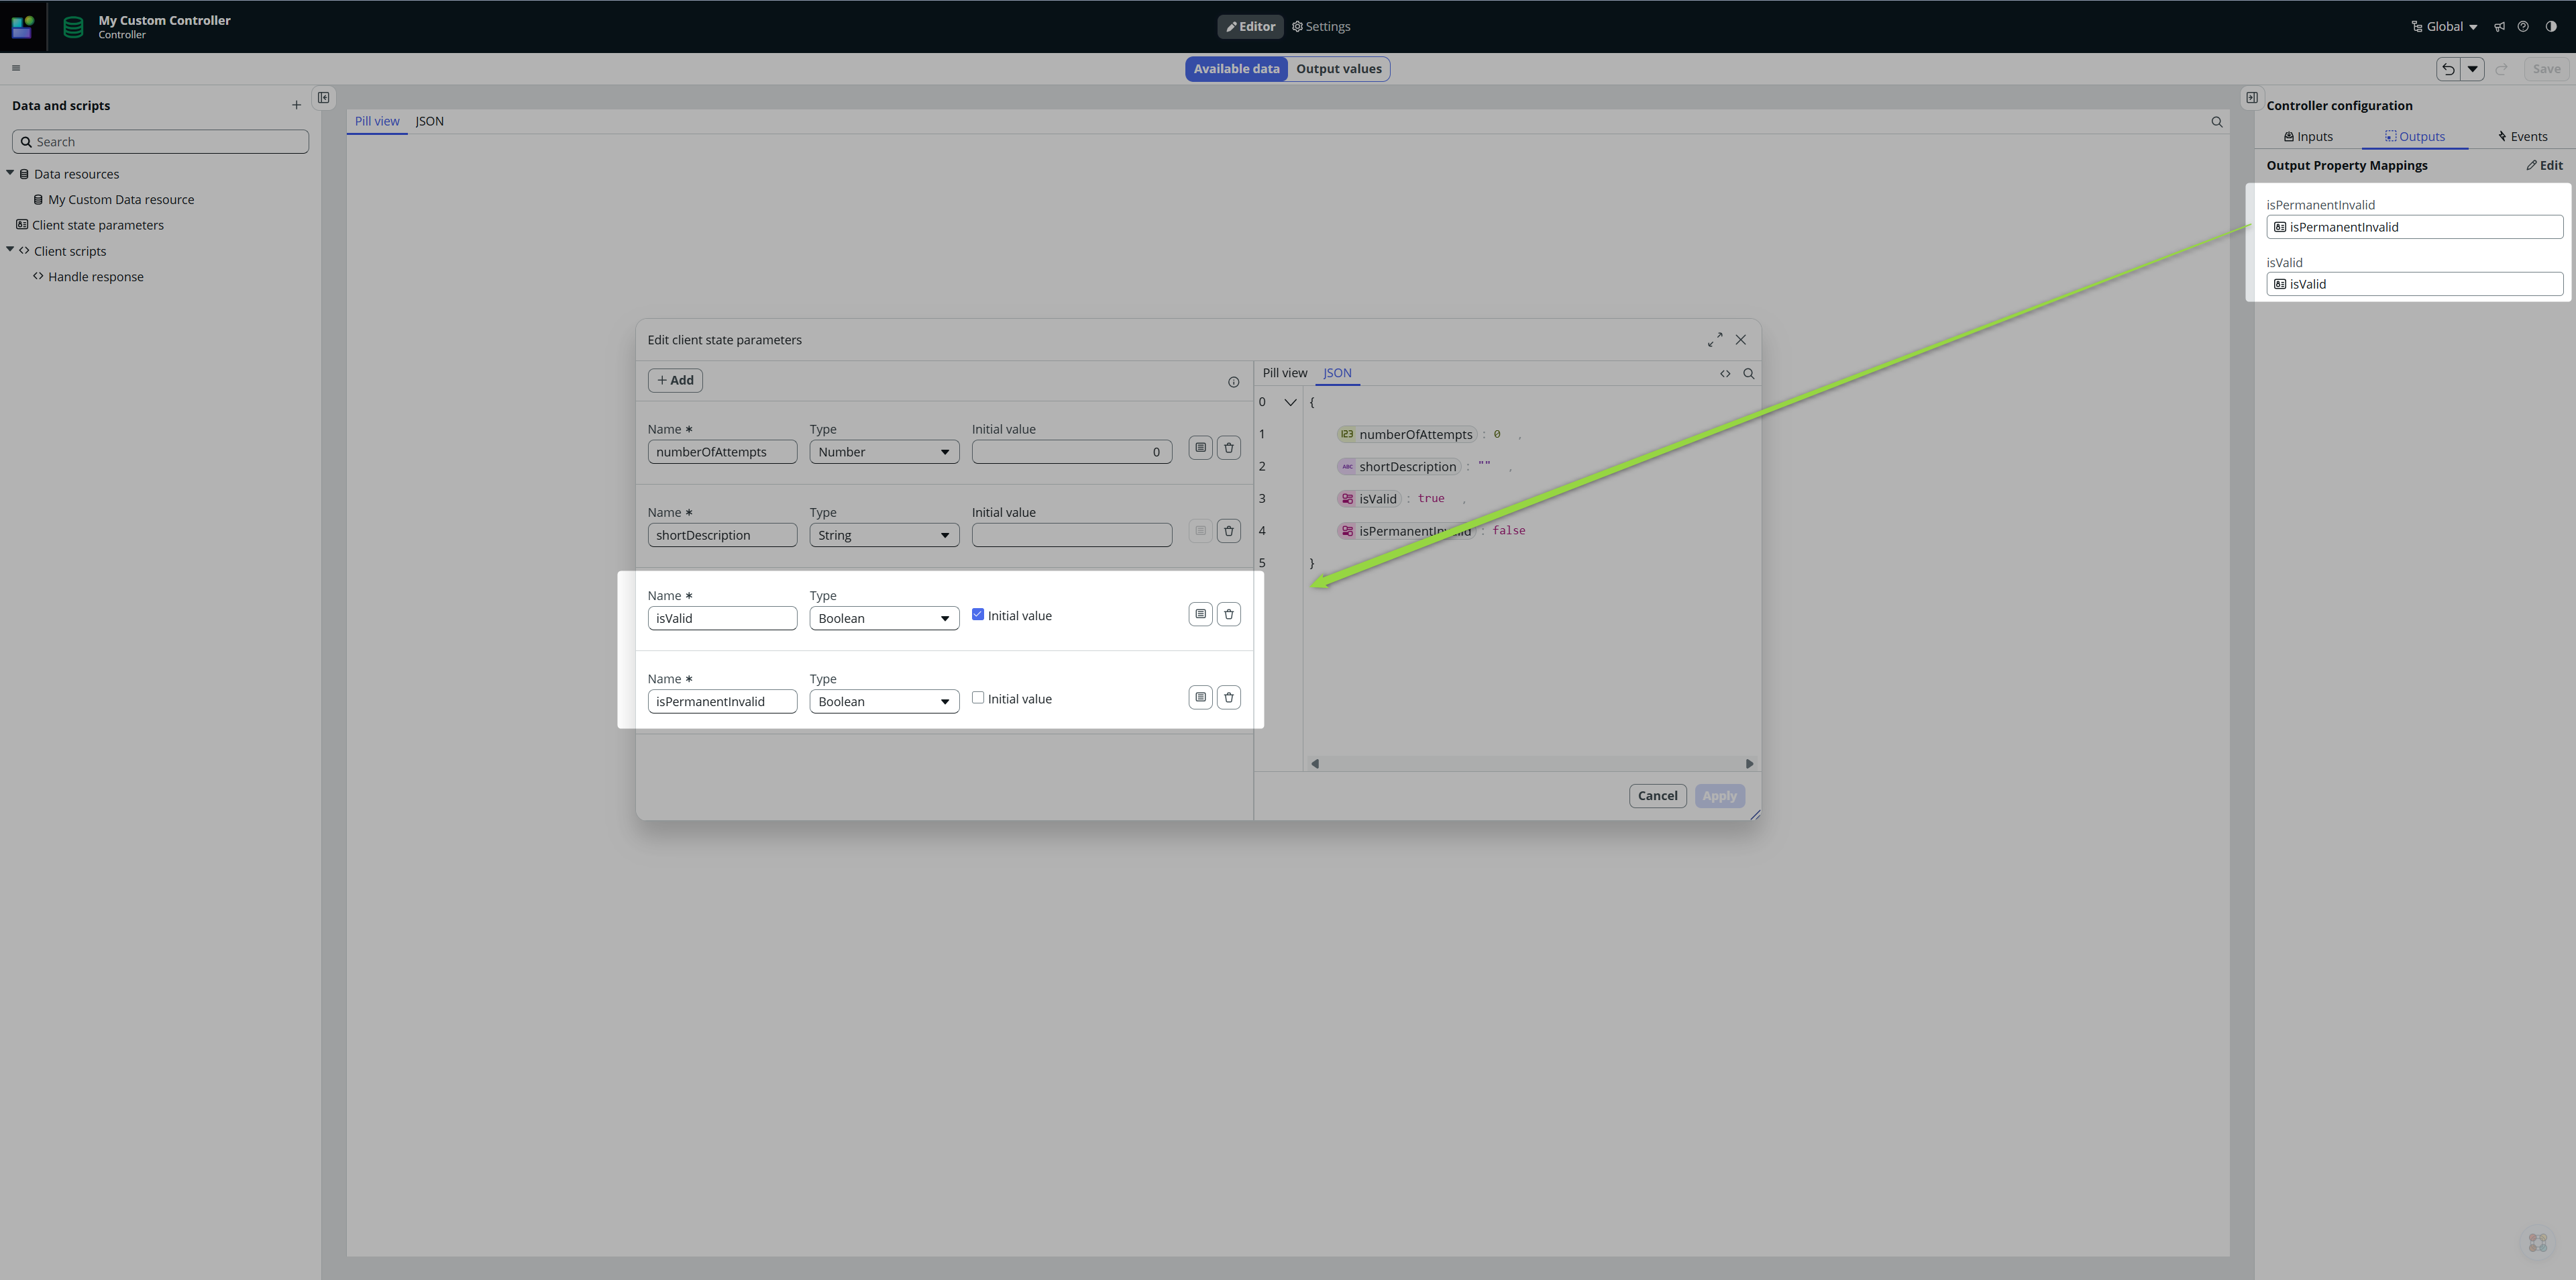
Task: Search in the dialog JSON panel
Action: point(1749,375)
